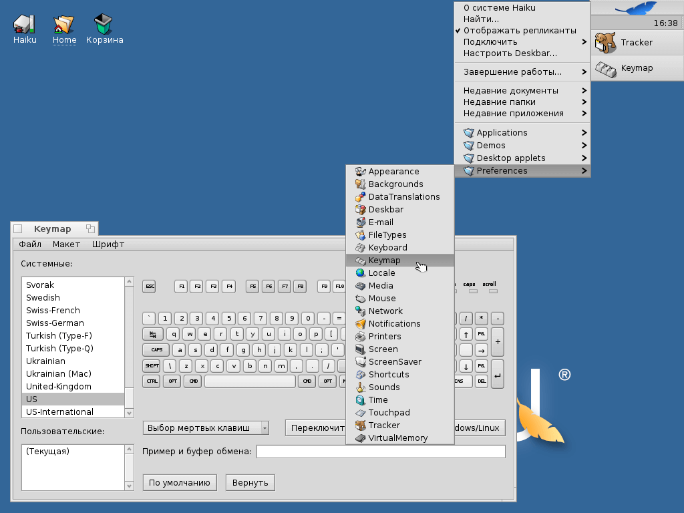Click the По умолчанию button

[x=180, y=483]
